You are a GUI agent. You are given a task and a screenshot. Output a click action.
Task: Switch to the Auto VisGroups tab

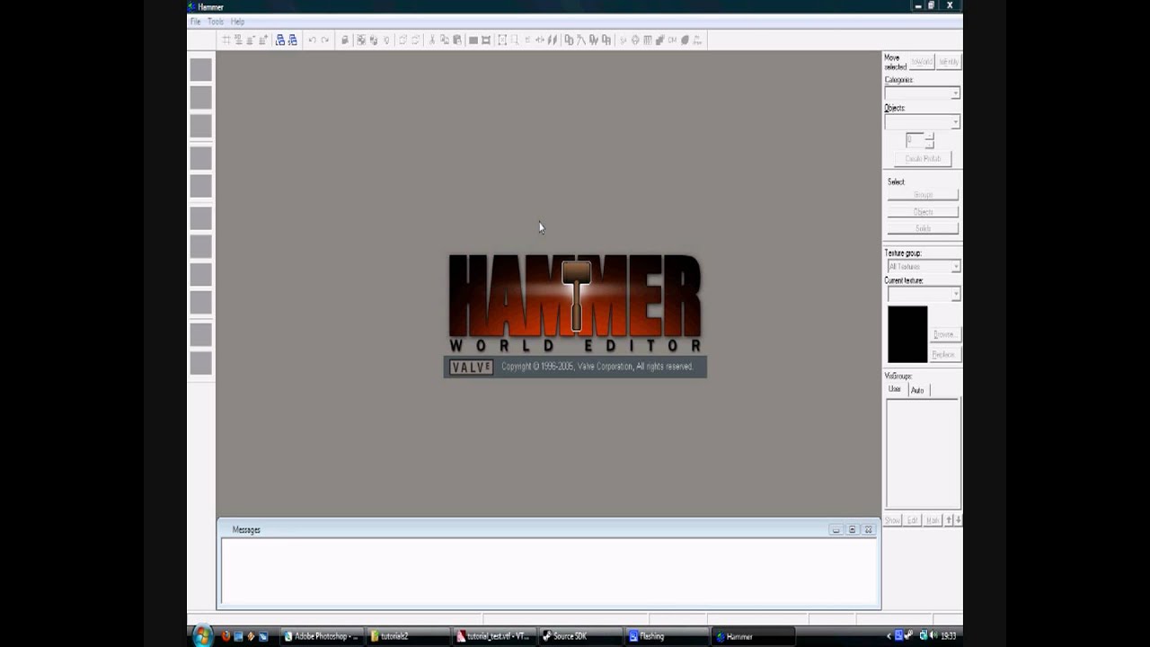pos(917,390)
